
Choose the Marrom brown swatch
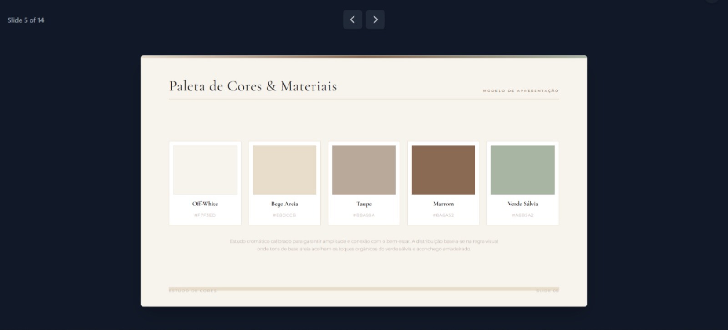click(x=443, y=170)
